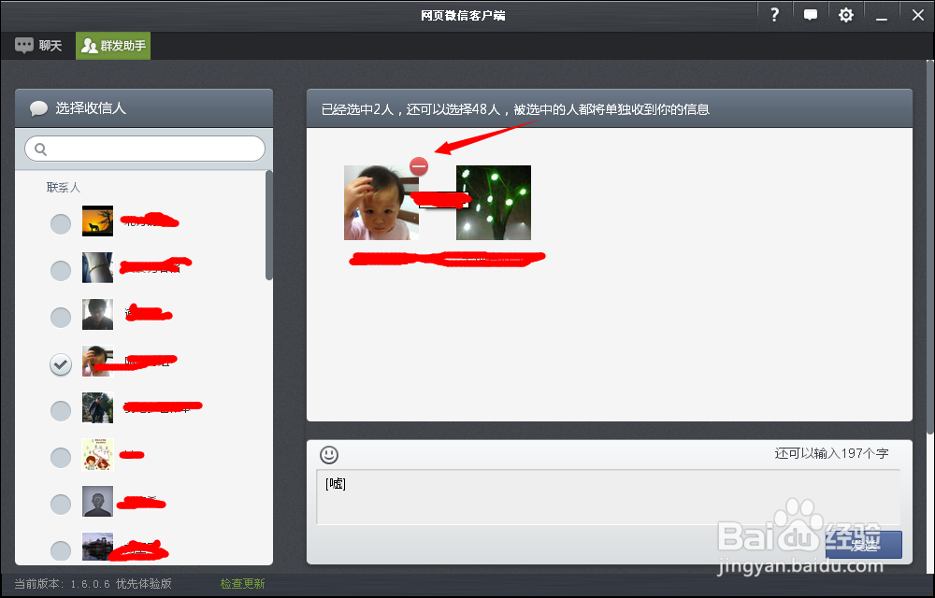Image resolution: width=935 pixels, height=598 pixels.
Task: Click the search magnifier icon
Action: (x=40, y=149)
